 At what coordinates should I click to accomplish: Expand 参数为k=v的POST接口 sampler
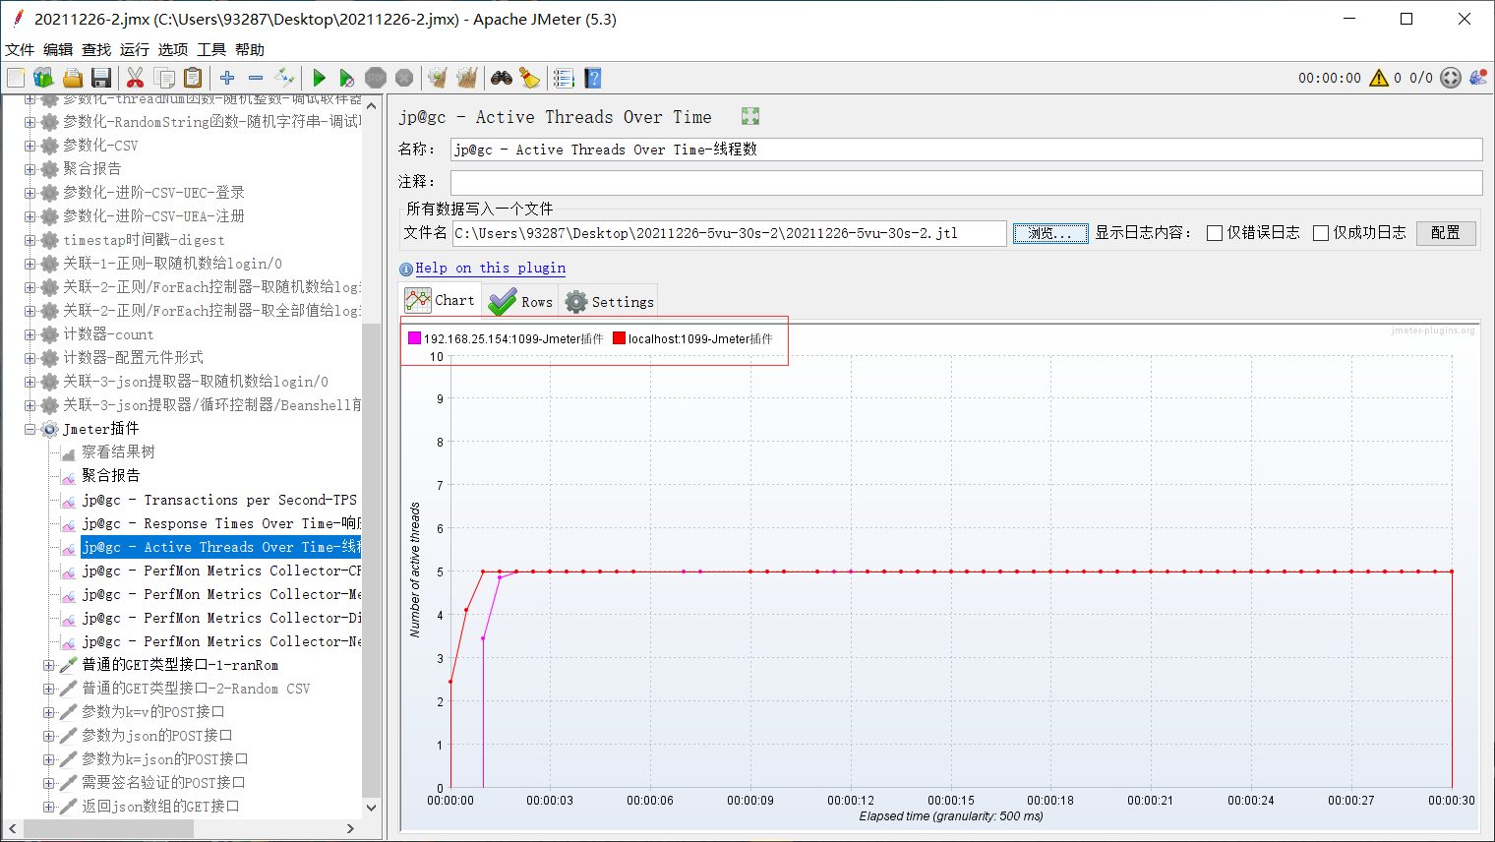48,712
